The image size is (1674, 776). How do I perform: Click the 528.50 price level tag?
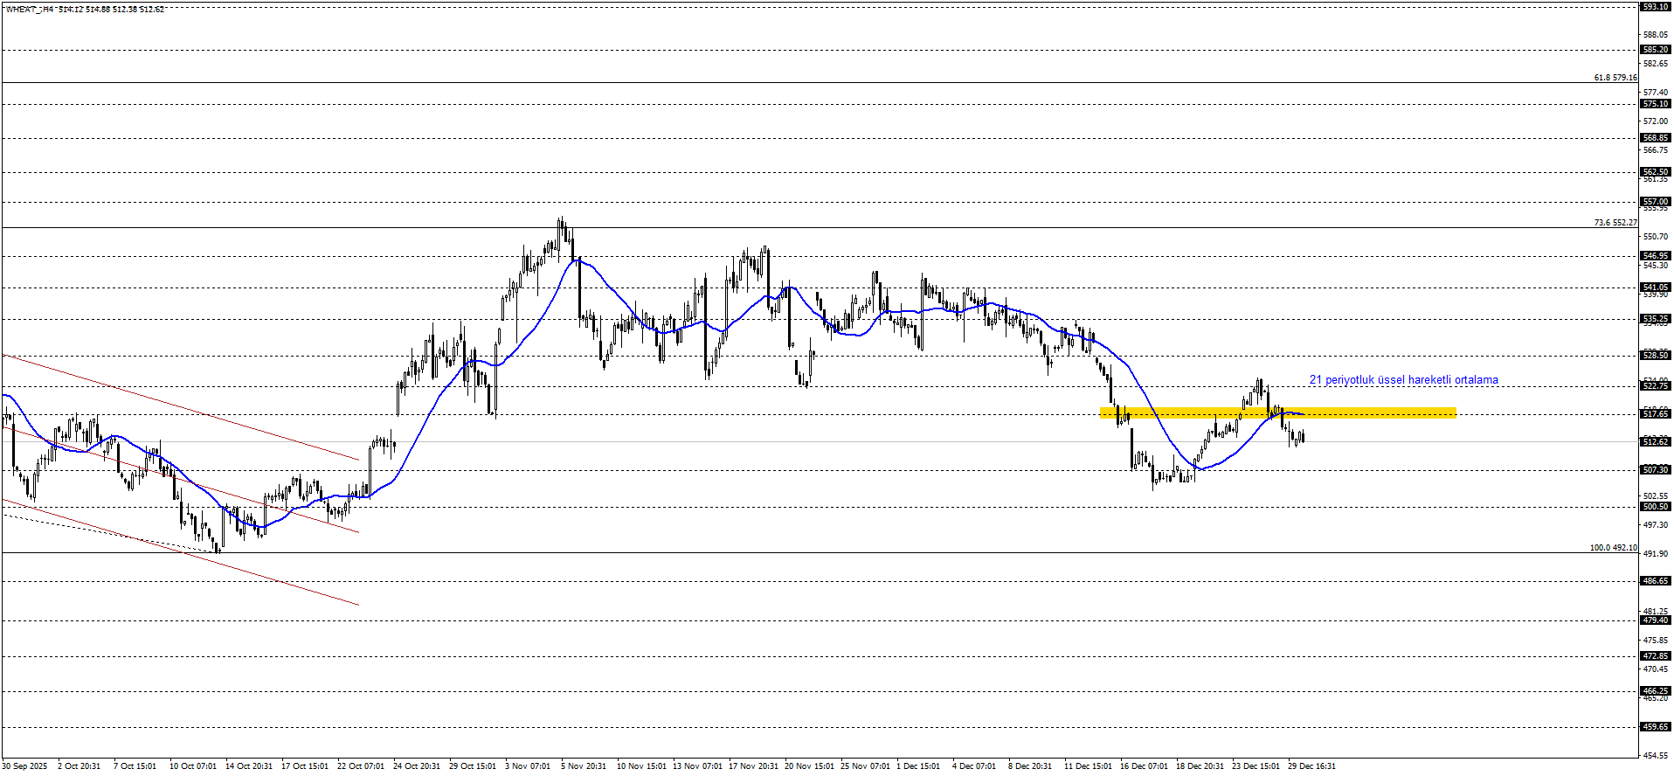pos(1656,356)
